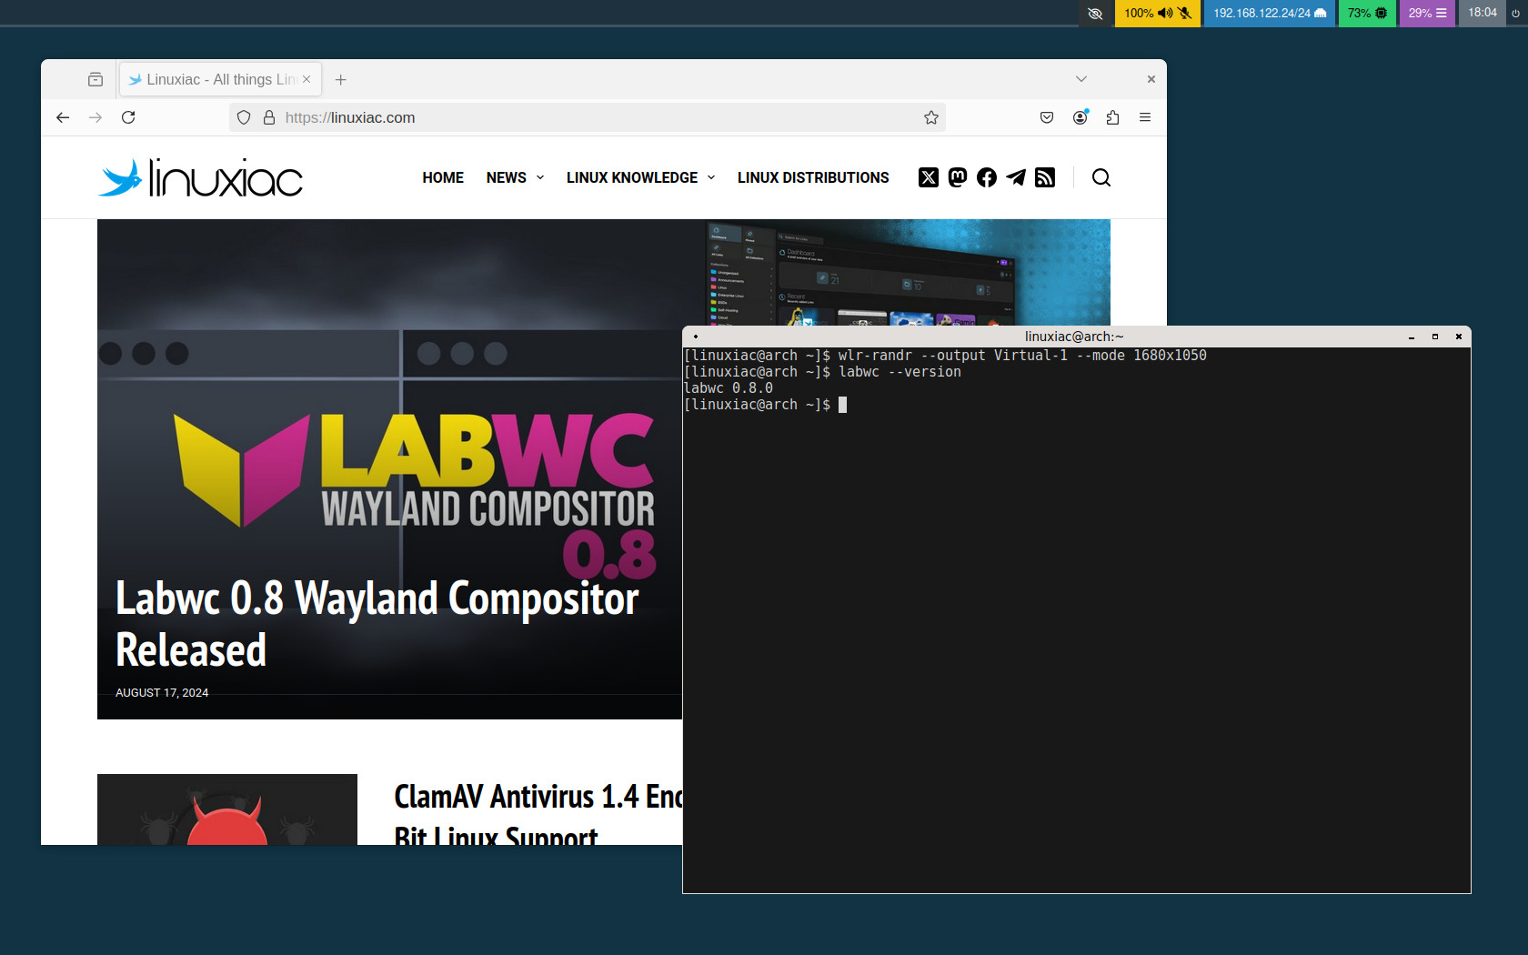Open Firefox View icon in tab bar
1528x955 pixels.
(95, 79)
